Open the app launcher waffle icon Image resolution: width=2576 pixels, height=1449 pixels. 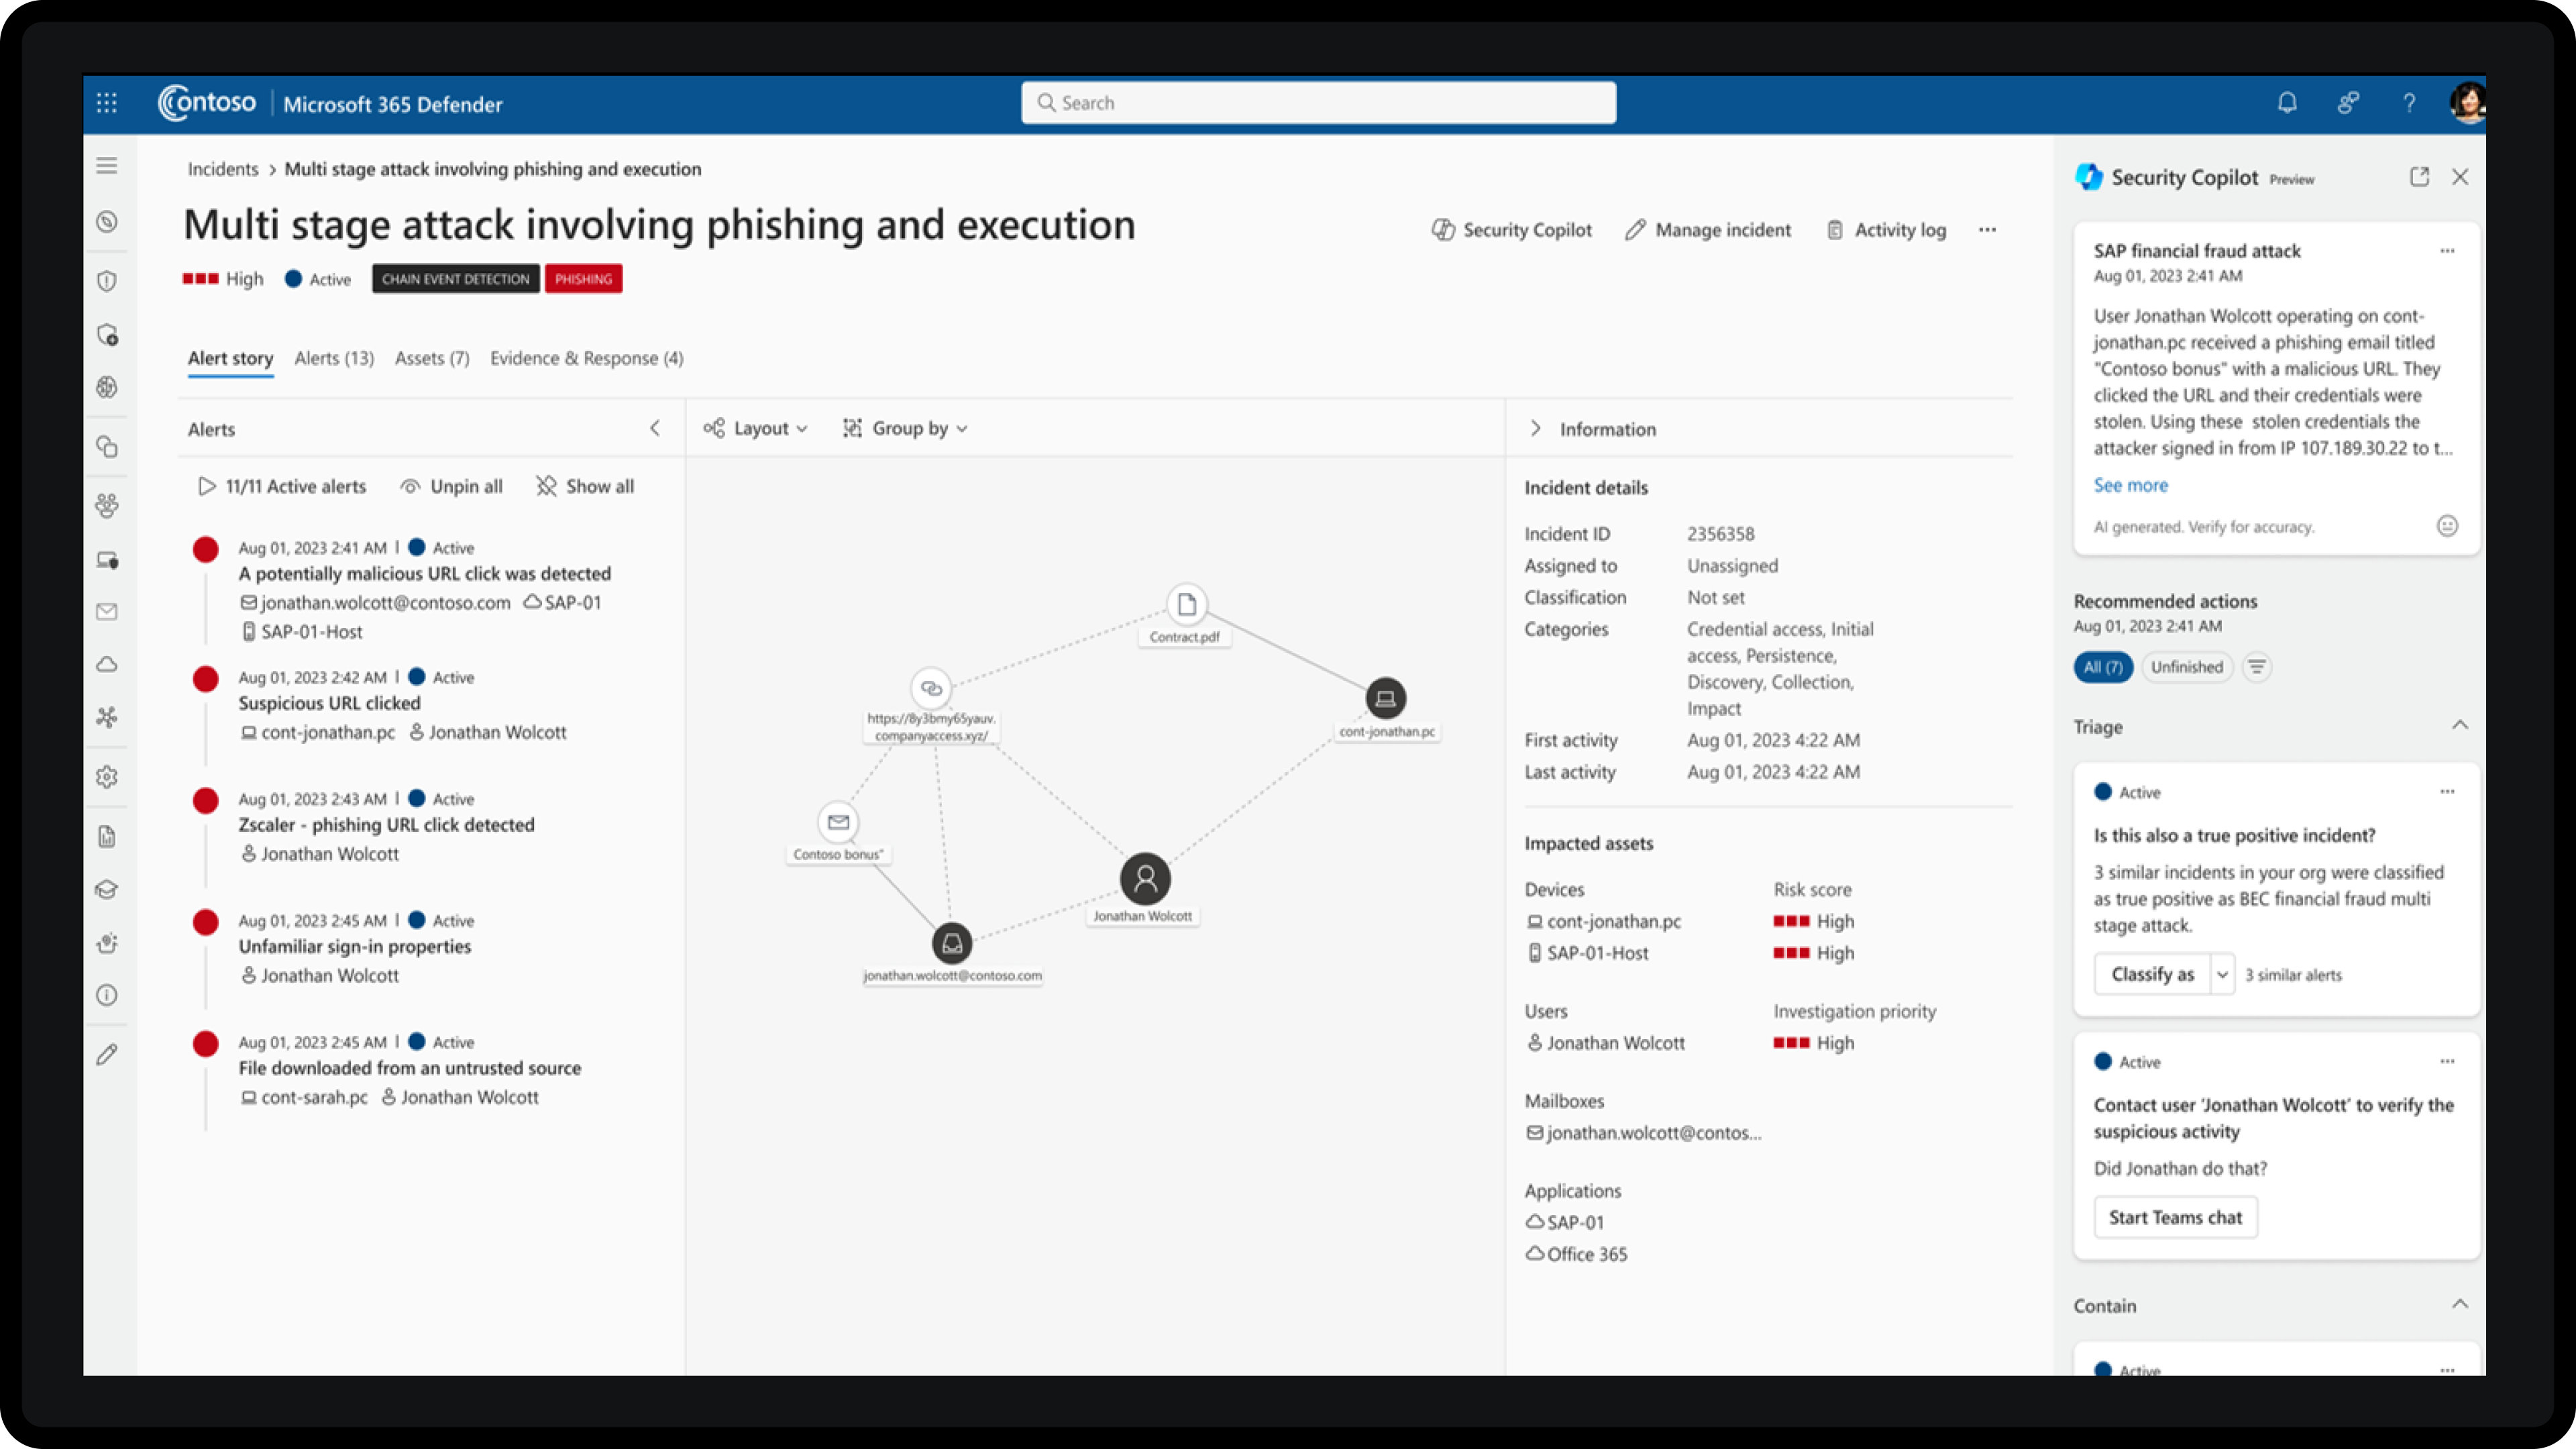107,103
